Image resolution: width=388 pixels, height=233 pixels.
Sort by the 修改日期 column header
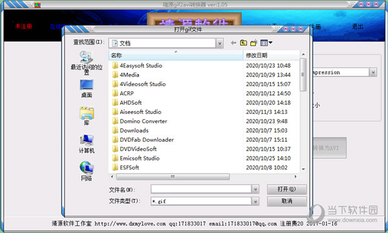(x=272, y=55)
